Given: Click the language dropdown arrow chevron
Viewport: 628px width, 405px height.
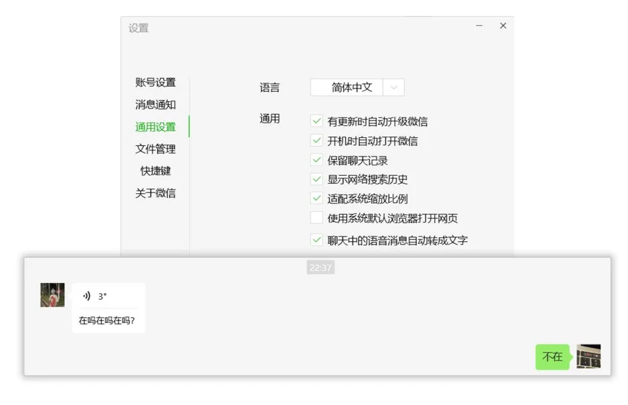Looking at the screenshot, I should point(394,87).
